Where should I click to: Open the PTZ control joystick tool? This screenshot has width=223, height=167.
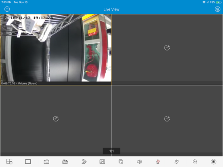pyautogui.click(x=84, y=162)
